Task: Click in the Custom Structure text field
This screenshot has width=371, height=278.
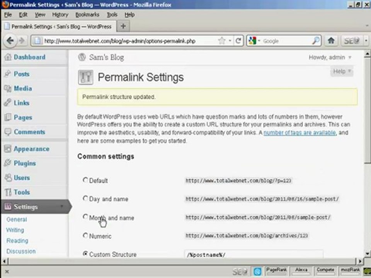Action: click(254, 254)
